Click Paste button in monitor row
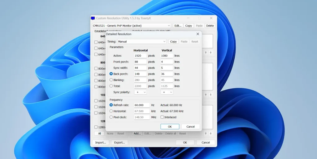Viewport: 317px width, 159px height. (199, 26)
